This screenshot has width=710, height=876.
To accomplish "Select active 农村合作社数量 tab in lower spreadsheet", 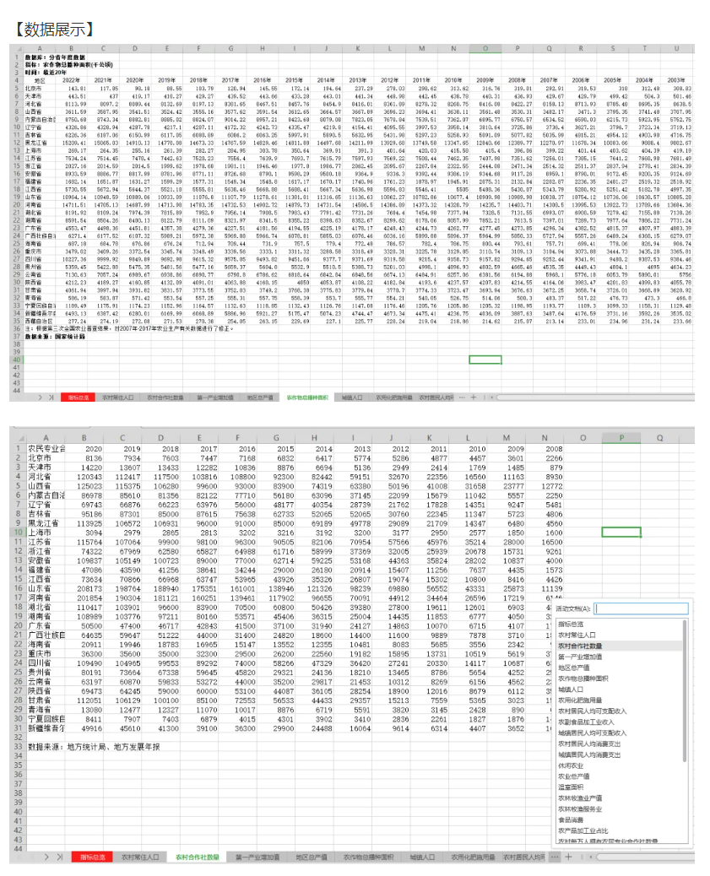I will click(198, 857).
